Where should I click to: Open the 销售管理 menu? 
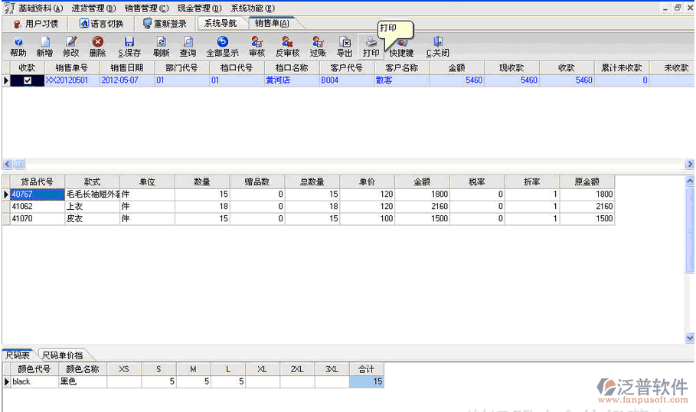[145, 8]
